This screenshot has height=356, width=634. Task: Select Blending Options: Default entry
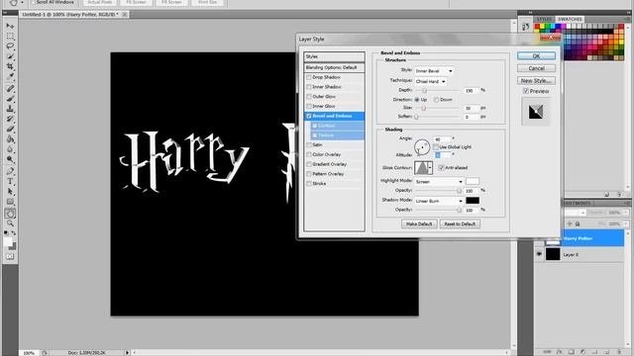(x=334, y=67)
